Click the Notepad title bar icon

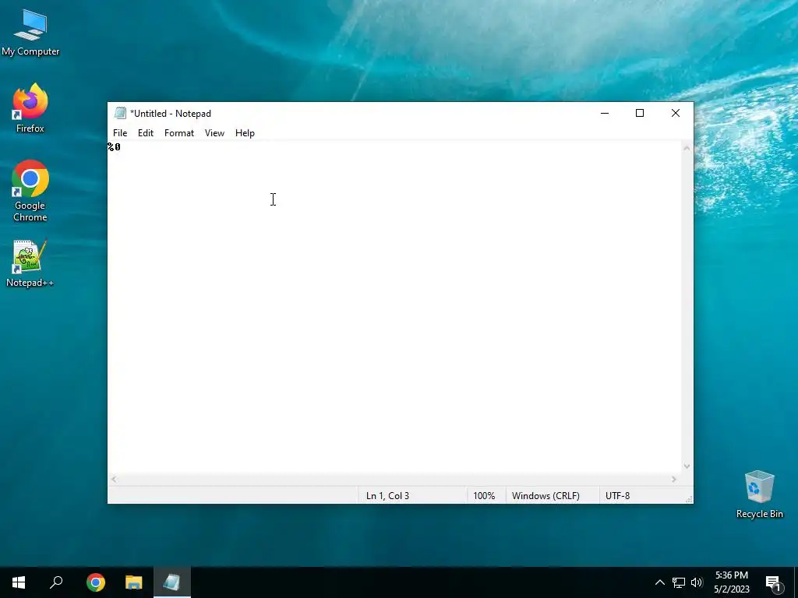pos(120,113)
